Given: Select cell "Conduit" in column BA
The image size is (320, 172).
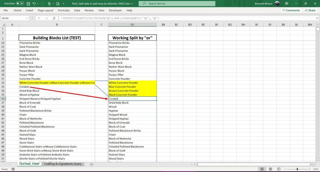Looking at the screenshot, I should 132,99.
